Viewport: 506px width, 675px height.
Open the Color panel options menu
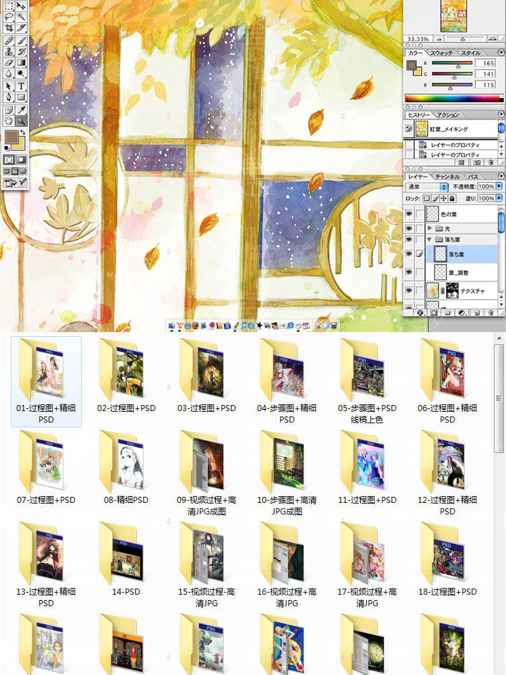(501, 52)
